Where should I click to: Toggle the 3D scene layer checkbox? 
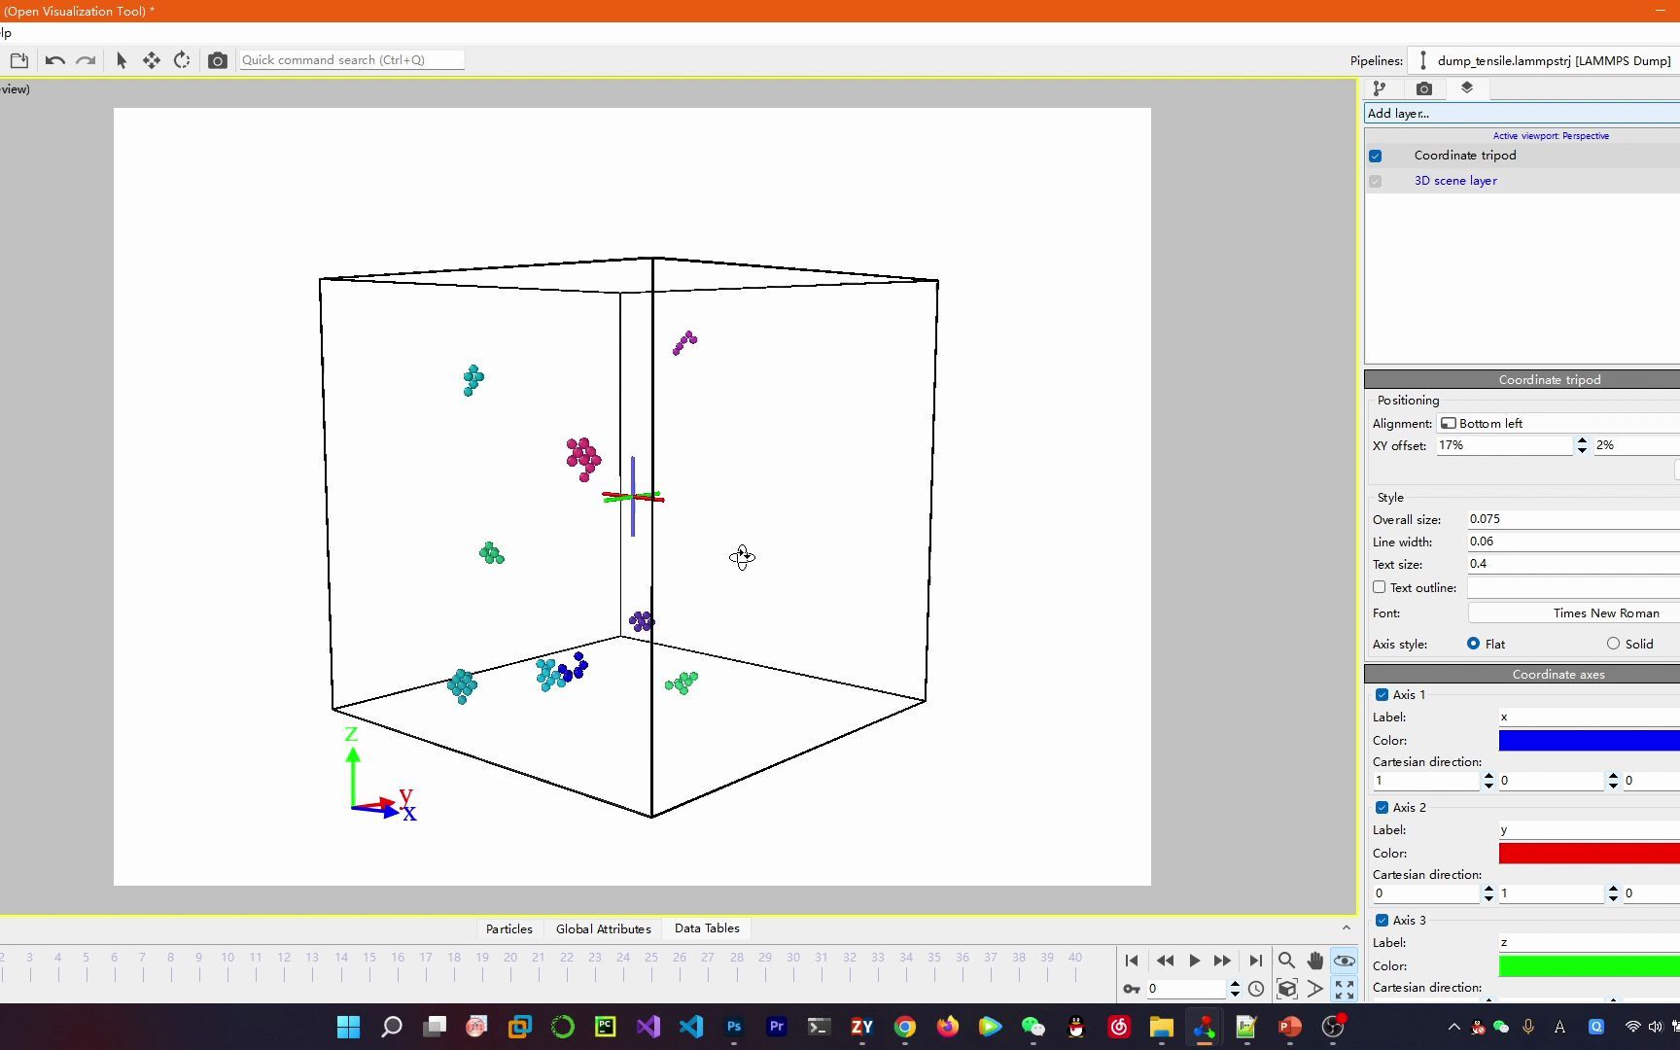coord(1376,181)
